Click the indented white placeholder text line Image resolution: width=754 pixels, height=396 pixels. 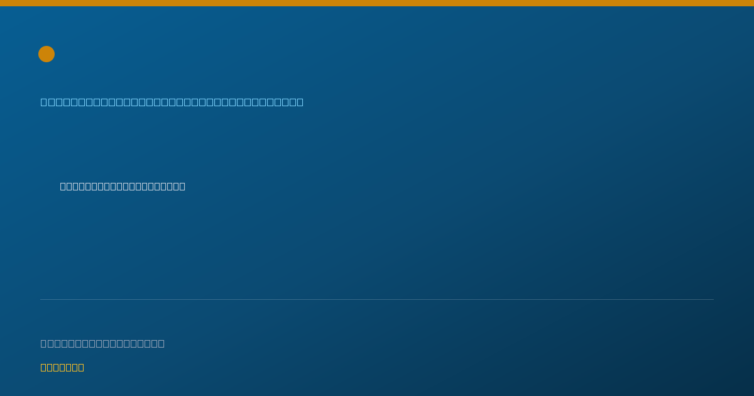click(x=123, y=186)
